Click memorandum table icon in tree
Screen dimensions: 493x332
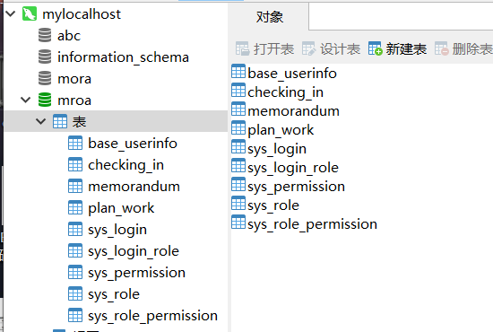(75, 186)
